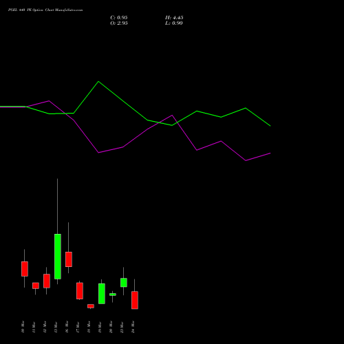The width and height of the screenshot is (344, 344).
Task: Click the red candle for 10 Mar
Action: [x=25, y=269]
